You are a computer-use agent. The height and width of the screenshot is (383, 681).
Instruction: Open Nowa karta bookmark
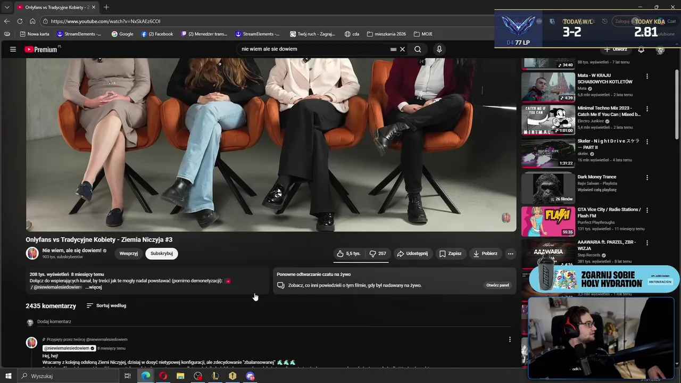[x=35, y=34]
